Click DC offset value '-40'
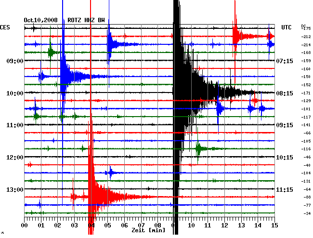313x238 pixels. [x=307, y=165]
